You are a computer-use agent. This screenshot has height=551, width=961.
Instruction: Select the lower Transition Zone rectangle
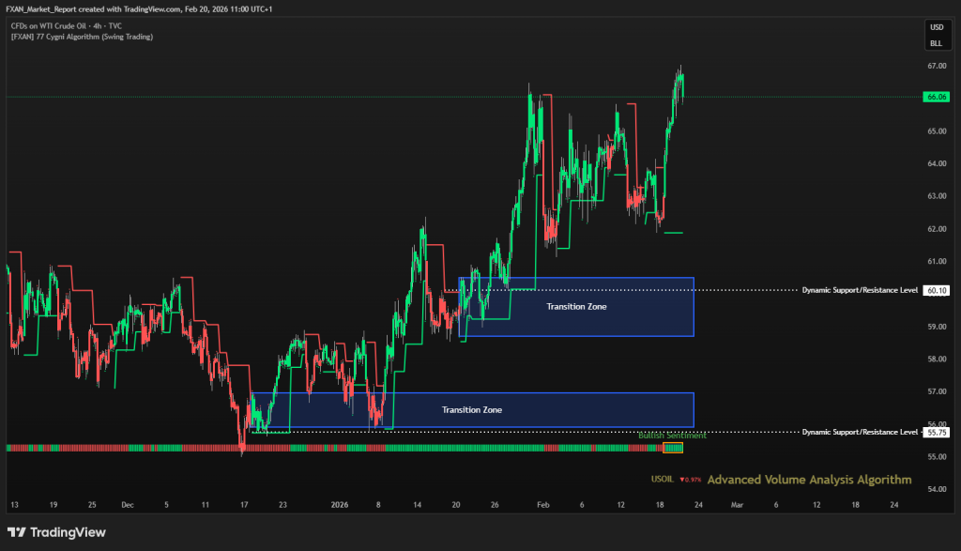click(471, 410)
